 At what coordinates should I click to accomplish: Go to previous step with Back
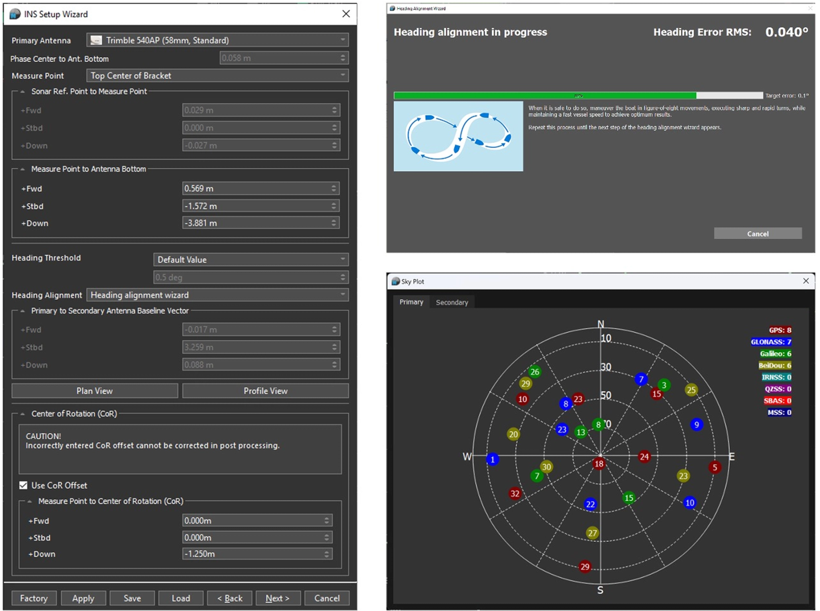coord(230,598)
